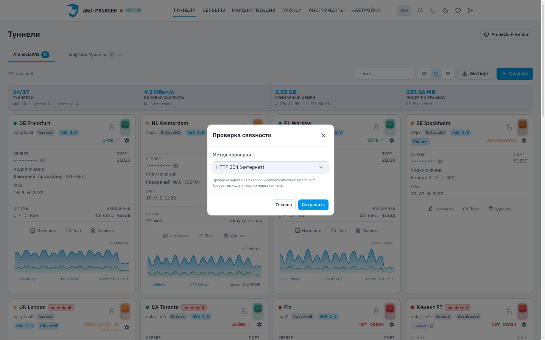
Task: Click the Amnezia Premium button
Action: [x=507, y=34]
